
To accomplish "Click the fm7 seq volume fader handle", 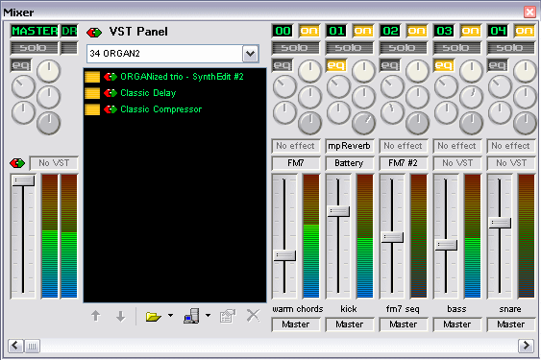I will pyautogui.click(x=392, y=237).
